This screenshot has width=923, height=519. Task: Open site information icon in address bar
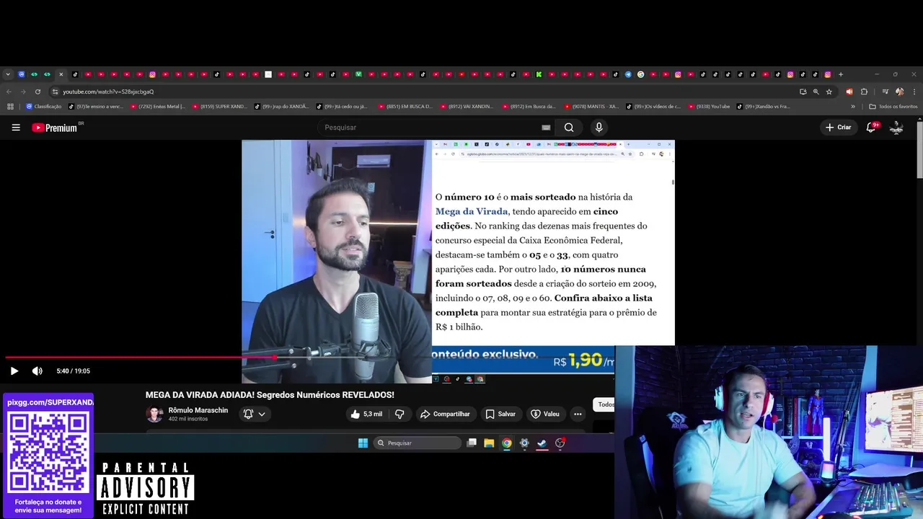tap(55, 92)
